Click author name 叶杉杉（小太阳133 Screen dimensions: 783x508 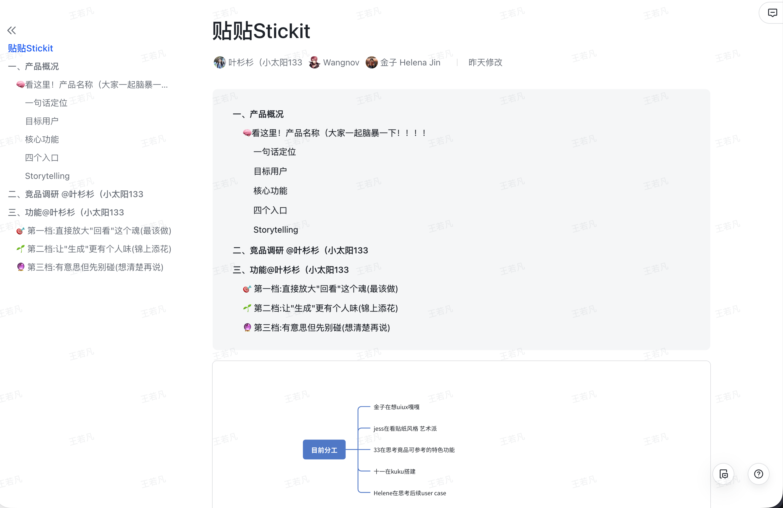265,62
